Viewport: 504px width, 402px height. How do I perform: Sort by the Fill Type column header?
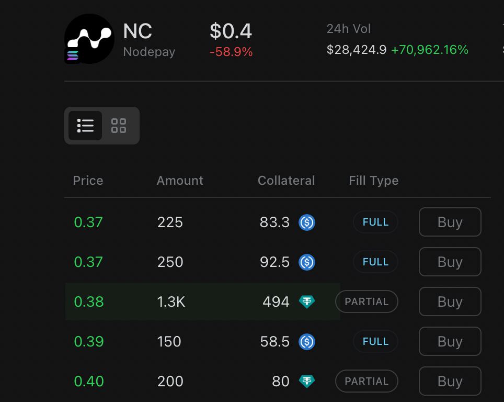click(374, 181)
